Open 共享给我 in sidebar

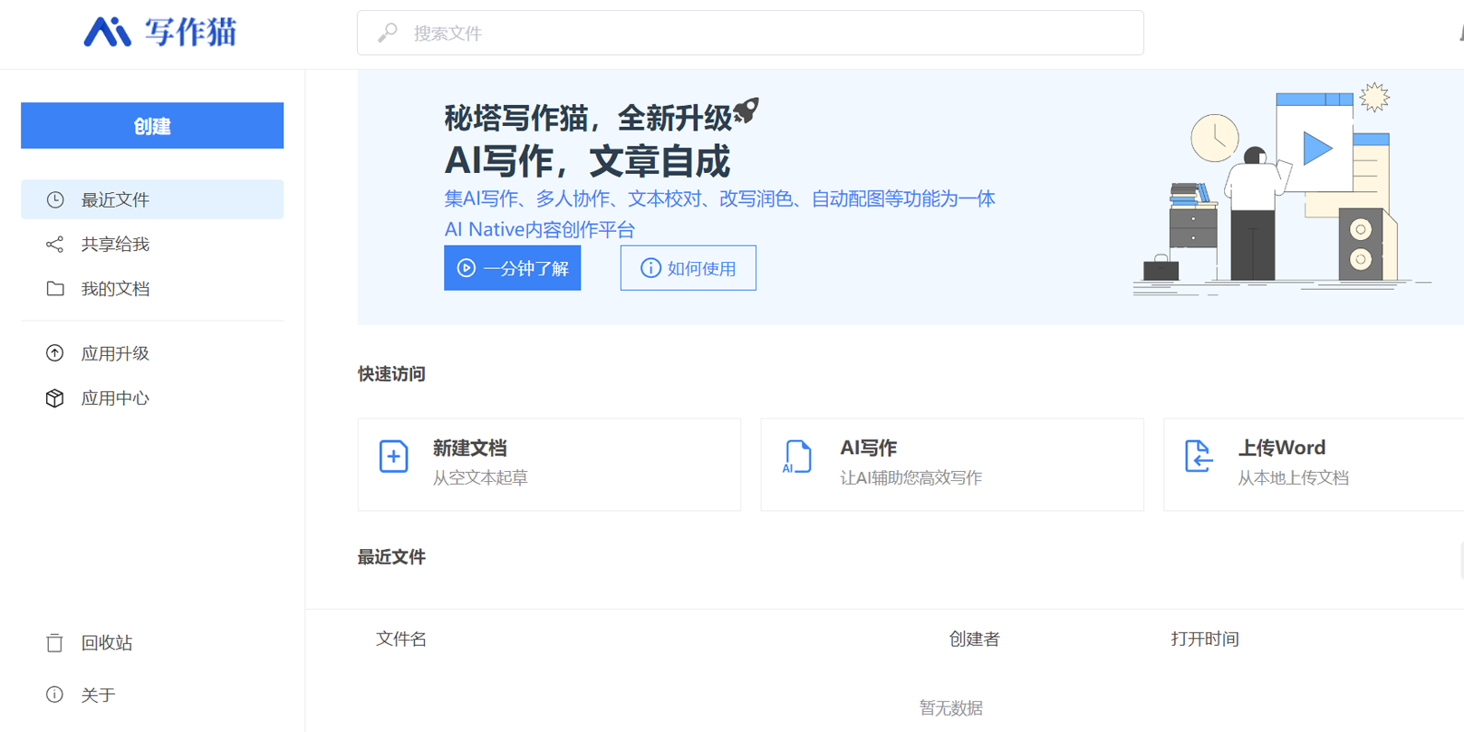[x=152, y=245]
